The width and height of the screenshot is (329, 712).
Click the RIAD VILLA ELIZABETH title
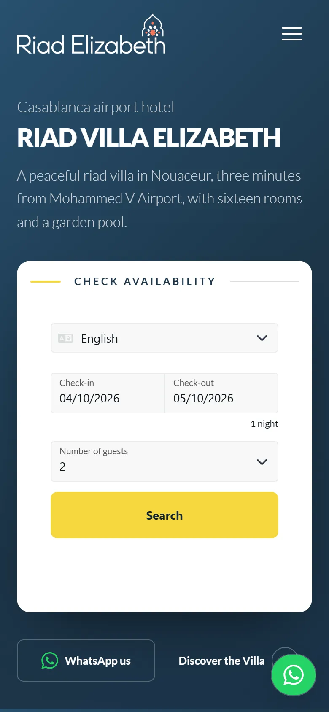tap(149, 138)
